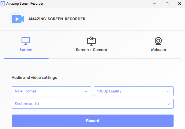The image size is (185, 129).
Task: Minimize the Amazing Screen Recorder window
Action: (154, 4)
